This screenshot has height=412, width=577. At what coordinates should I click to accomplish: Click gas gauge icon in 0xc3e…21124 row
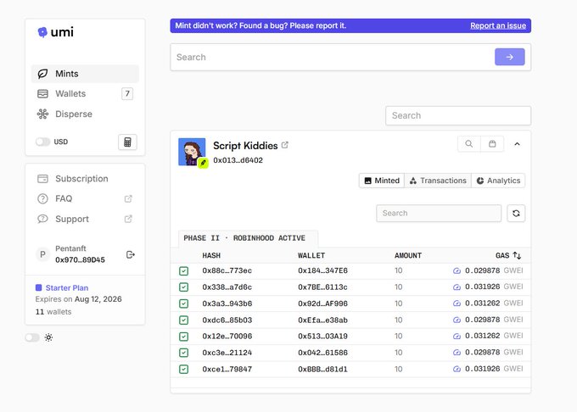[457, 353]
